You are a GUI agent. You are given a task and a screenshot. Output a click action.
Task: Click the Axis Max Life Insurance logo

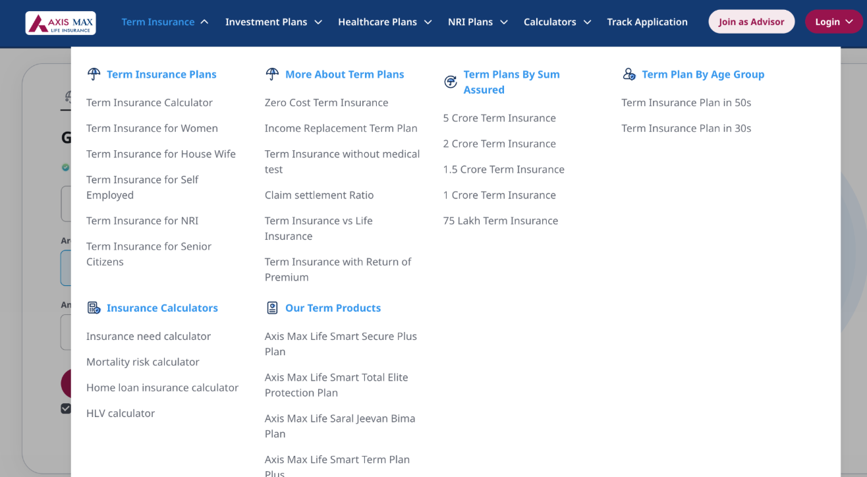60,22
